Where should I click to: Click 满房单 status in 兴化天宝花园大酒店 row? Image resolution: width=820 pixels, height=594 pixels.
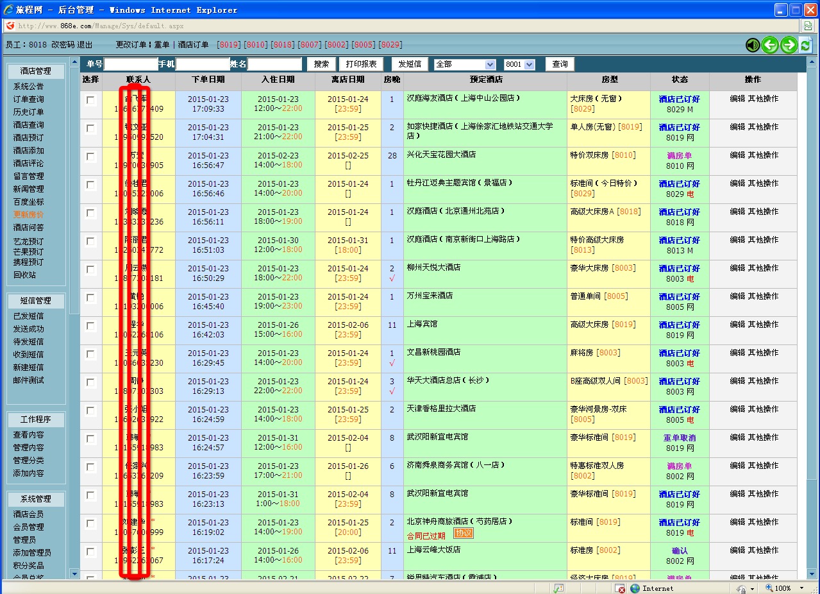click(680, 156)
